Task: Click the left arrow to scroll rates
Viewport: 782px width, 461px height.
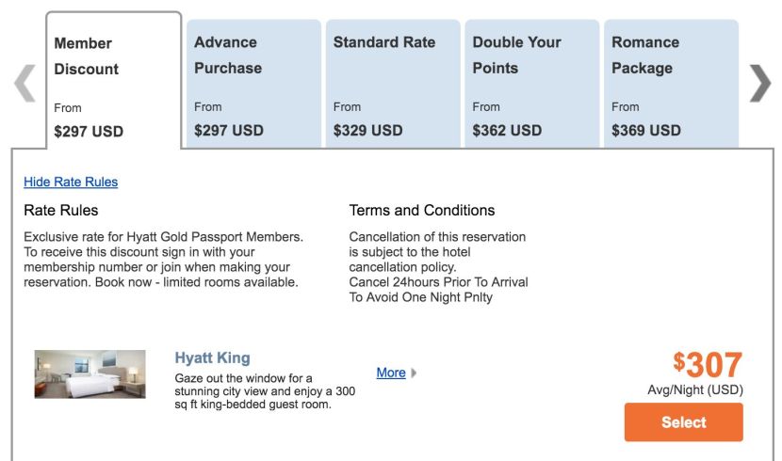Action: pos(24,84)
